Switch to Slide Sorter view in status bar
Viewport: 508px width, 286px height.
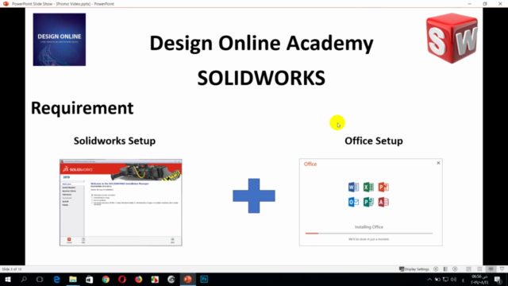click(479, 269)
